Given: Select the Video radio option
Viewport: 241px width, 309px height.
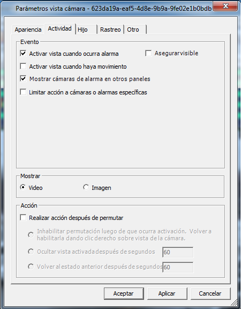Looking at the screenshot, I should tap(23, 187).
